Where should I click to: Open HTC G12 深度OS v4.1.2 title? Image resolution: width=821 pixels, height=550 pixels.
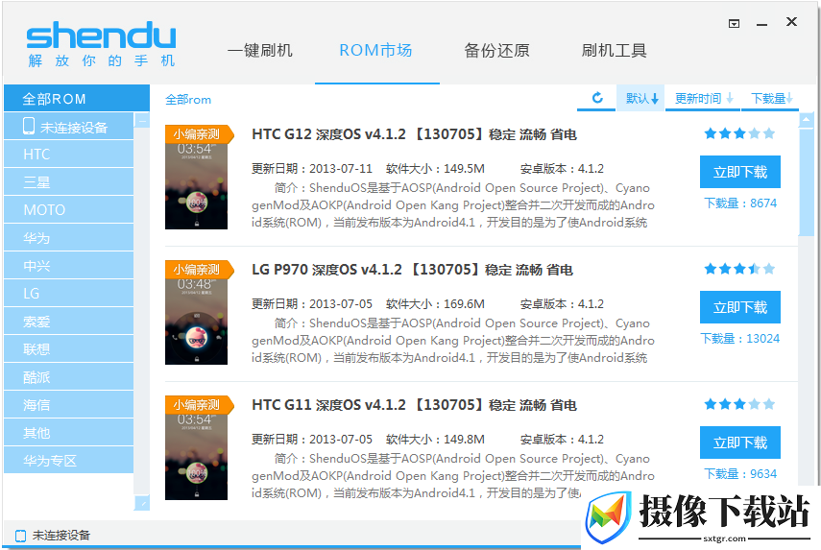[x=414, y=134]
